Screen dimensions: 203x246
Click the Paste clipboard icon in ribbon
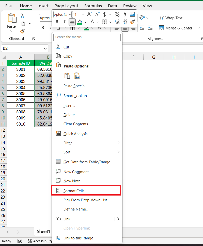click(x=12, y=18)
